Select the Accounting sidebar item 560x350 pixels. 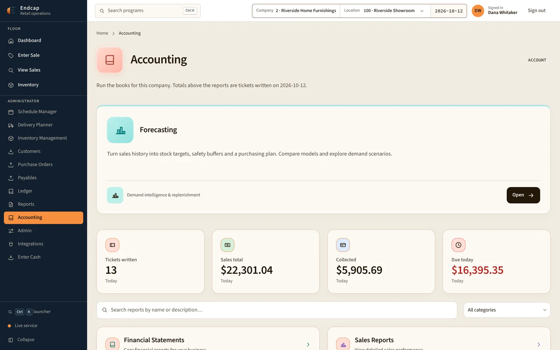44,218
